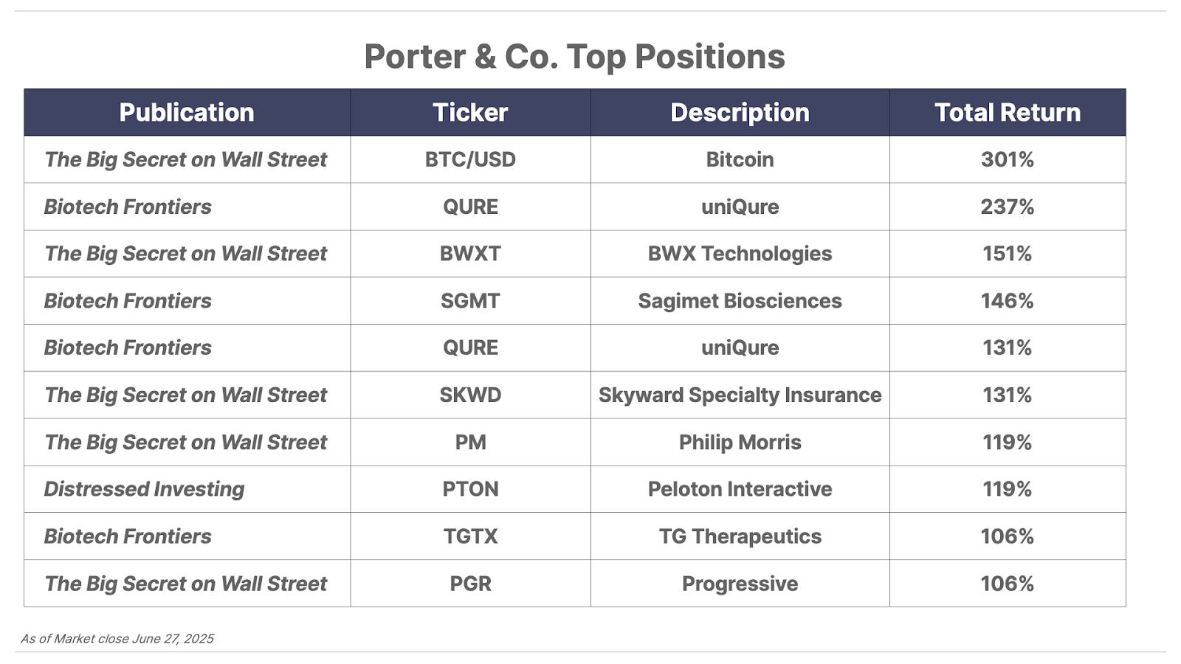The width and height of the screenshot is (1181, 664).
Task: Click the SGMT ticker cell
Action: point(470,301)
